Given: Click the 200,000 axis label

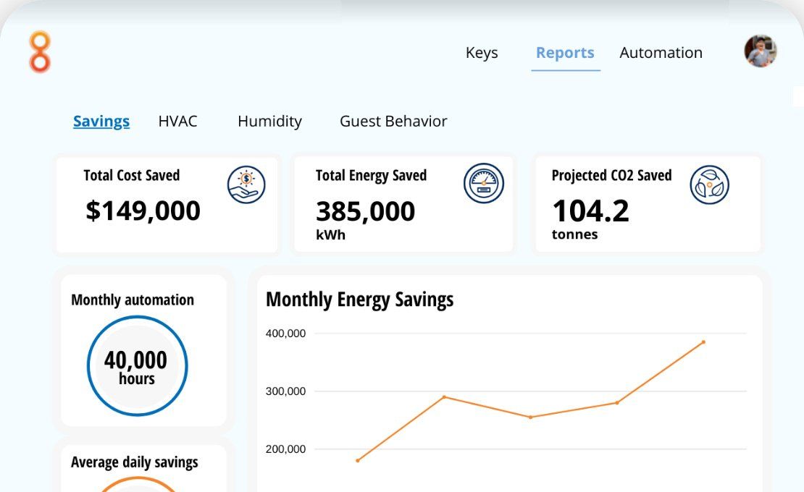Looking at the screenshot, I should 285,449.
